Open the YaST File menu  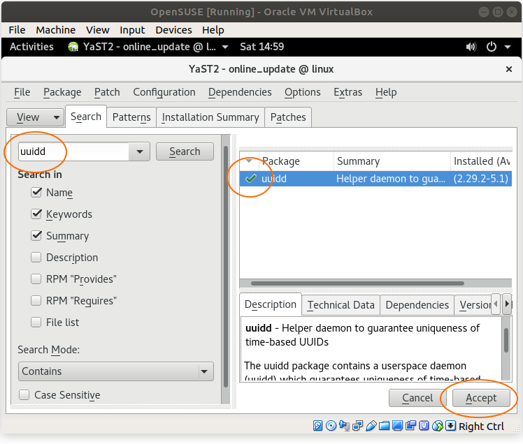click(22, 92)
